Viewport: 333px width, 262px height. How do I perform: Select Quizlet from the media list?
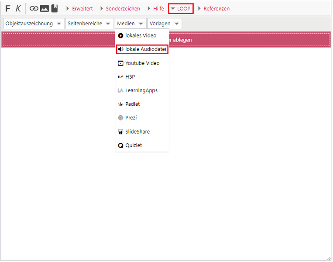[x=142, y=145]
